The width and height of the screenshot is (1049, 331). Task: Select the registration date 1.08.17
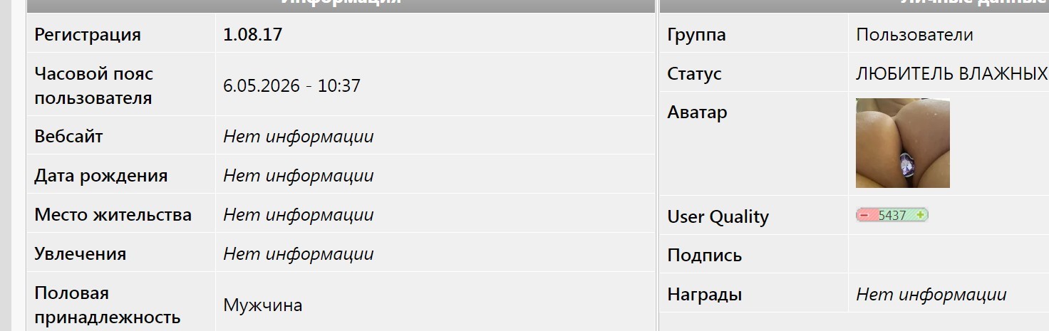click(252, 34)
